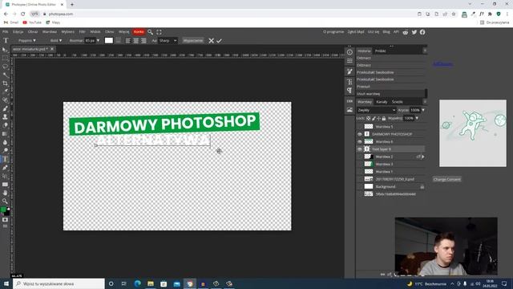This screenshot has width=513, height=289.
Task: Show the Background layer
Action: click(x=360, y=186)
